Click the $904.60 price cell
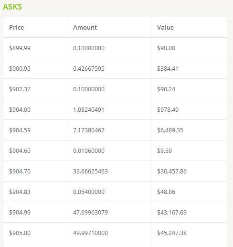233x247 pixels. pos(20,150)
